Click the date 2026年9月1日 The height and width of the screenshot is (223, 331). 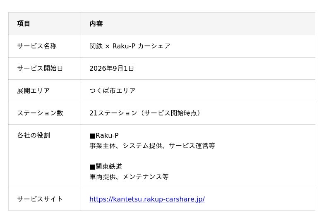point(112,68)
